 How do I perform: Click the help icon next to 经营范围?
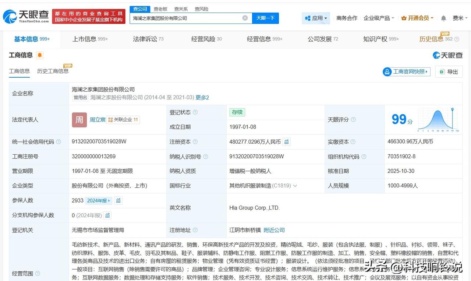click(38, 274)
